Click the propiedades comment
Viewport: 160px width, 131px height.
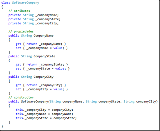[21, 31]
